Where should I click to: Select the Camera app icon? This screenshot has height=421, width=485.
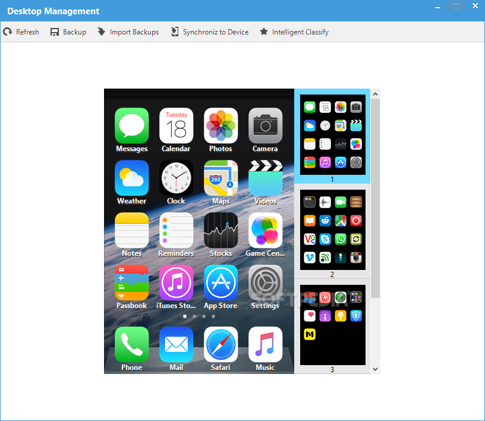266,125
